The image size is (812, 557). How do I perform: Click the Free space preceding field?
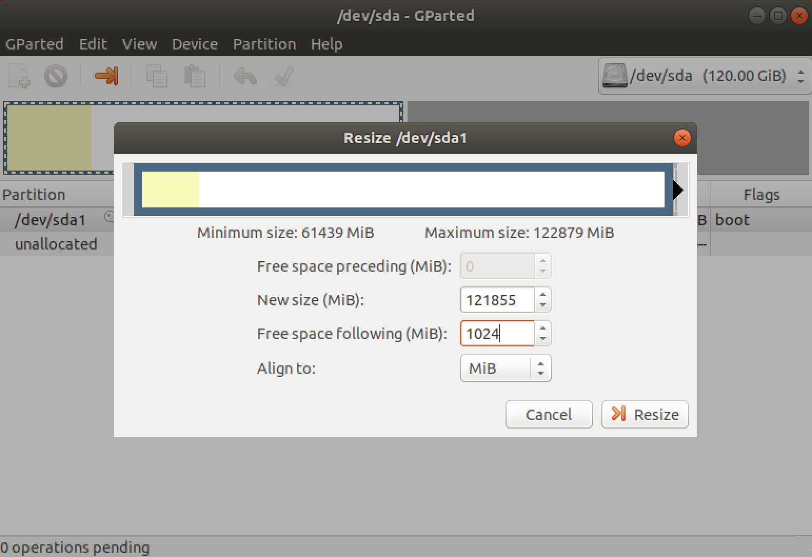[x=498, y=266]
